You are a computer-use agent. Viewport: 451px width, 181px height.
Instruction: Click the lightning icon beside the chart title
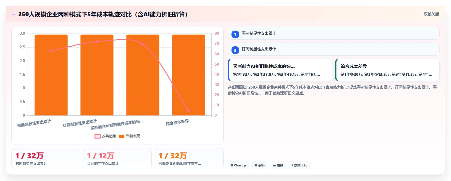(14, 14)
